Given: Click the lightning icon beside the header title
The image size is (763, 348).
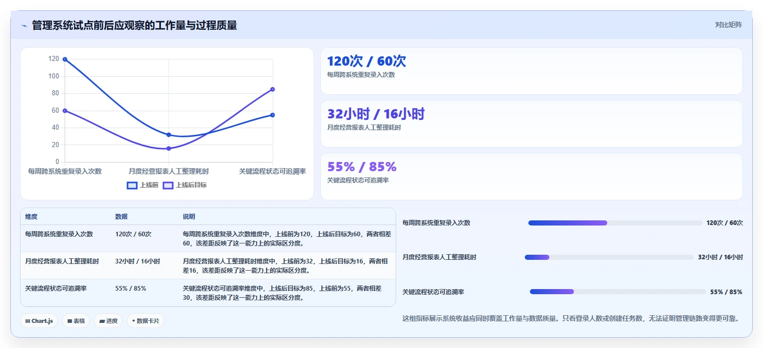Looking at the screenshot, I should pos(24,26).
